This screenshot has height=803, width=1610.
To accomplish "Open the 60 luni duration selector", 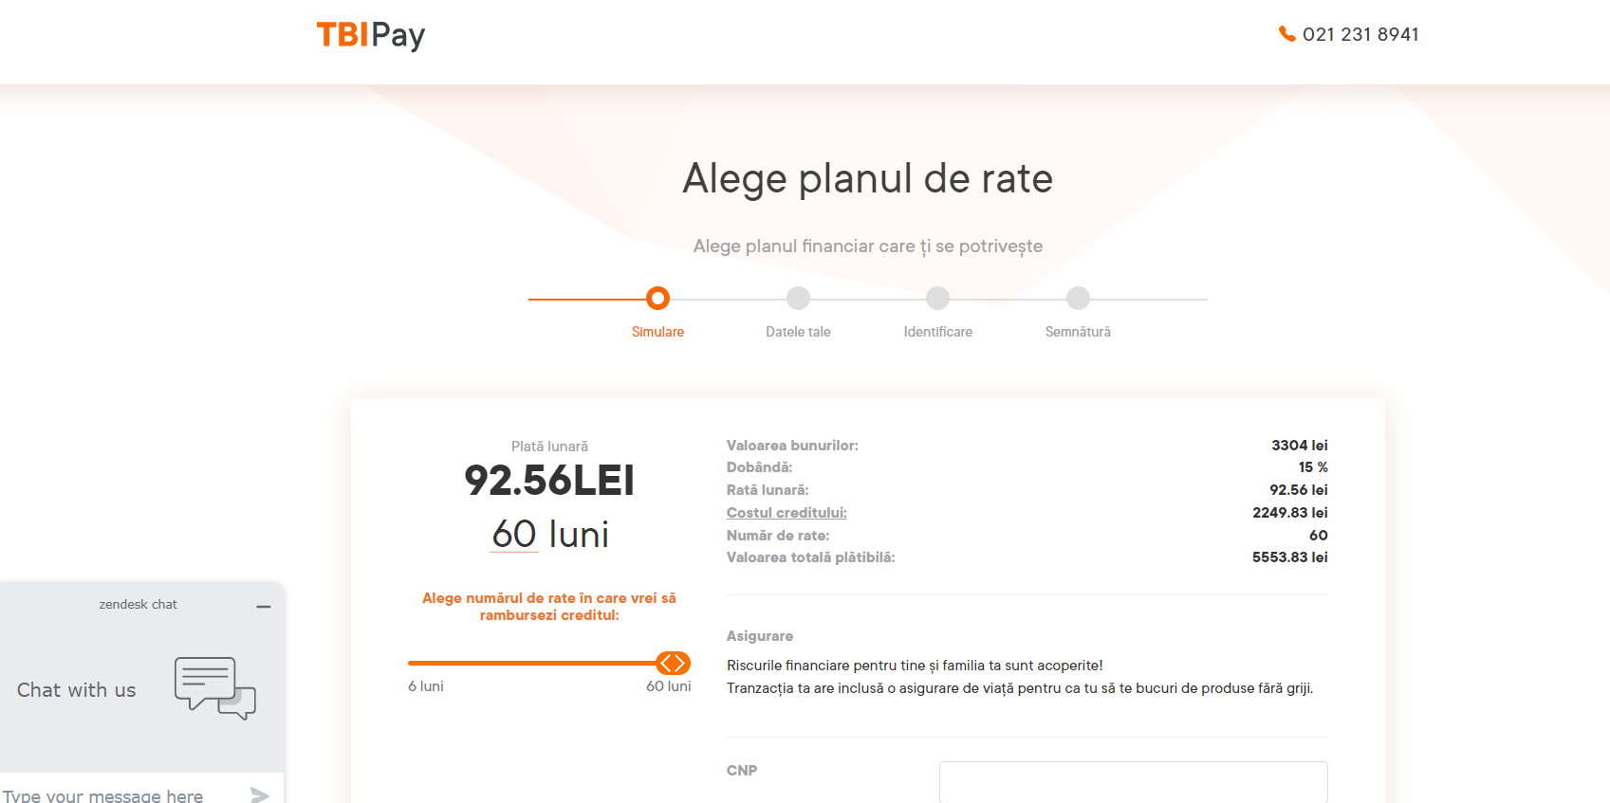I will click(x=512, y=534).
